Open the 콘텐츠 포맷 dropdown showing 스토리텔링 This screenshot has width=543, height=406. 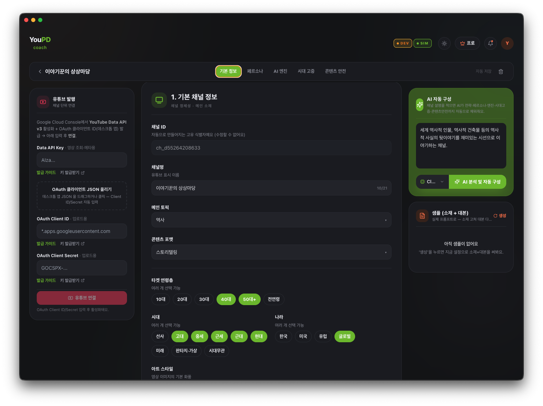tap(271, 252)
